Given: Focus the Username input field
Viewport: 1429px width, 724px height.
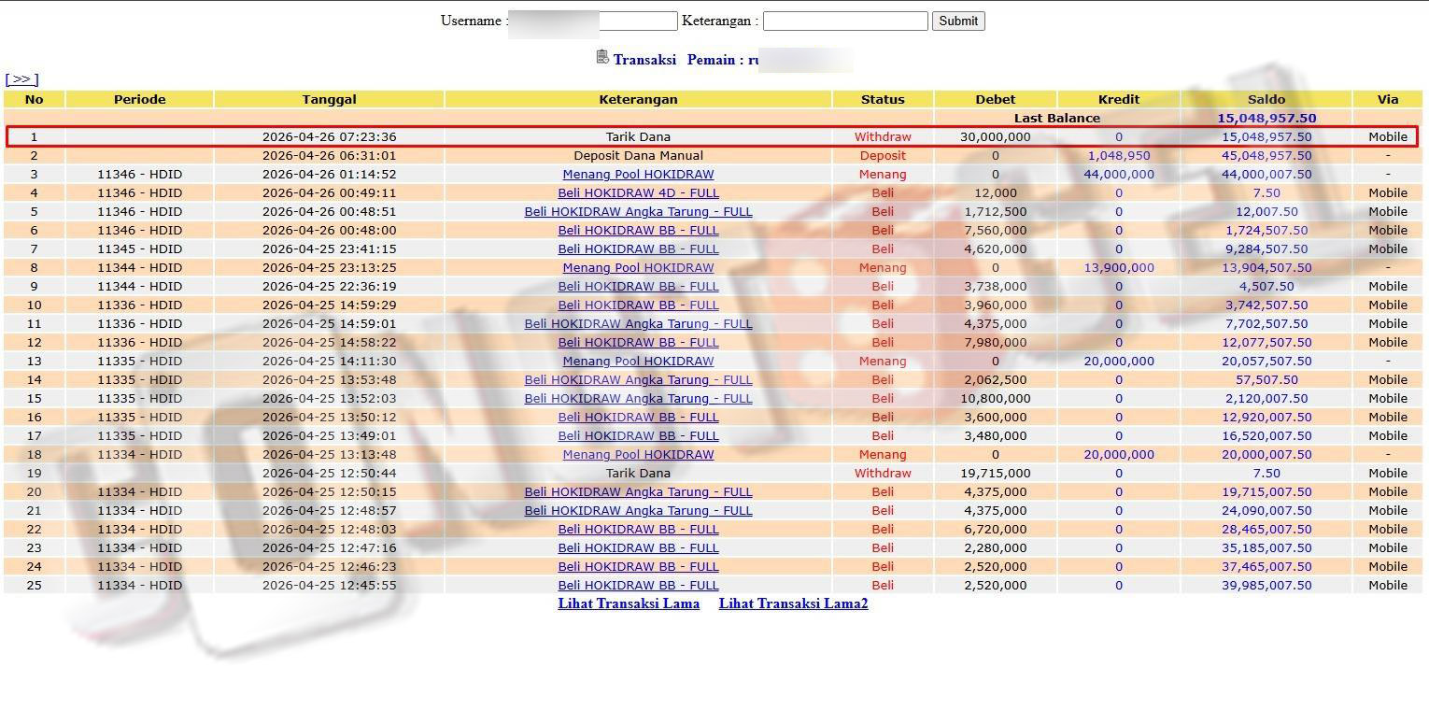Looking at the screenshot, I should point(592,21).
